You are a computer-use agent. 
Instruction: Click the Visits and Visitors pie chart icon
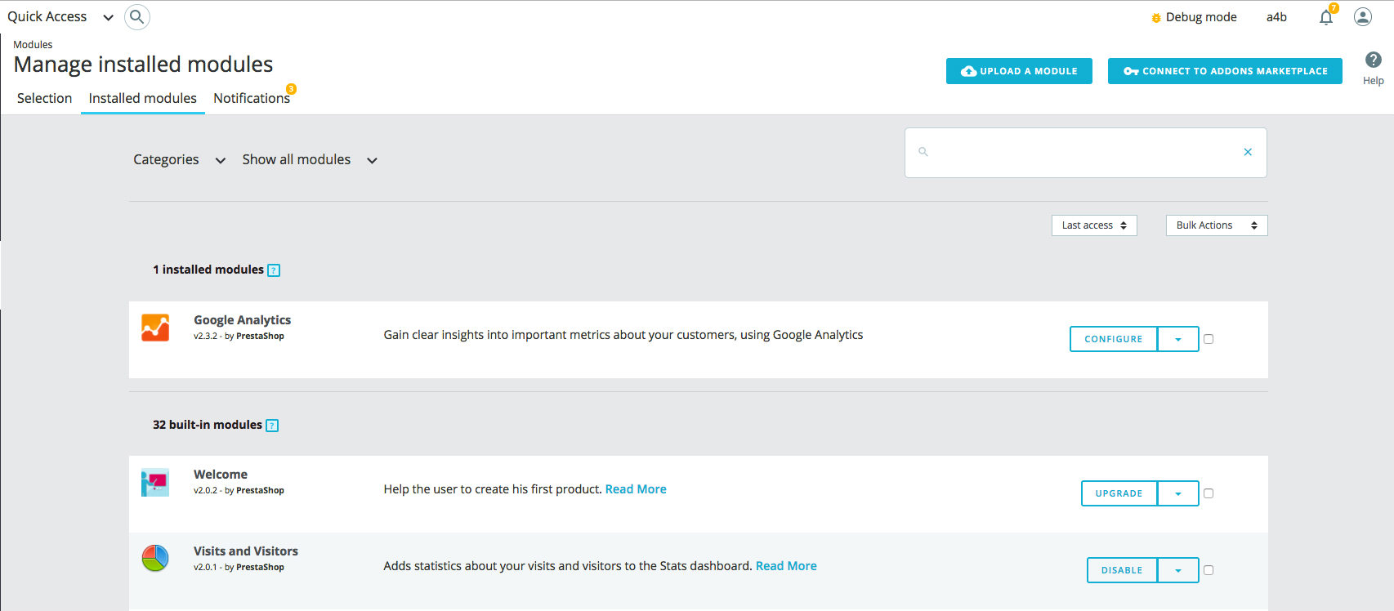tap(155, 559)
